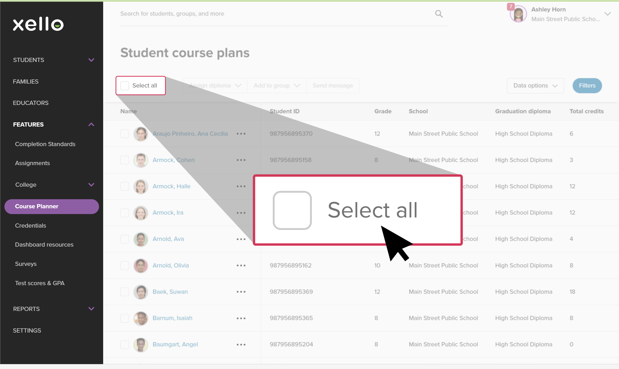Tick the checkbox beside Armock, Cohen

coord(125,160)
